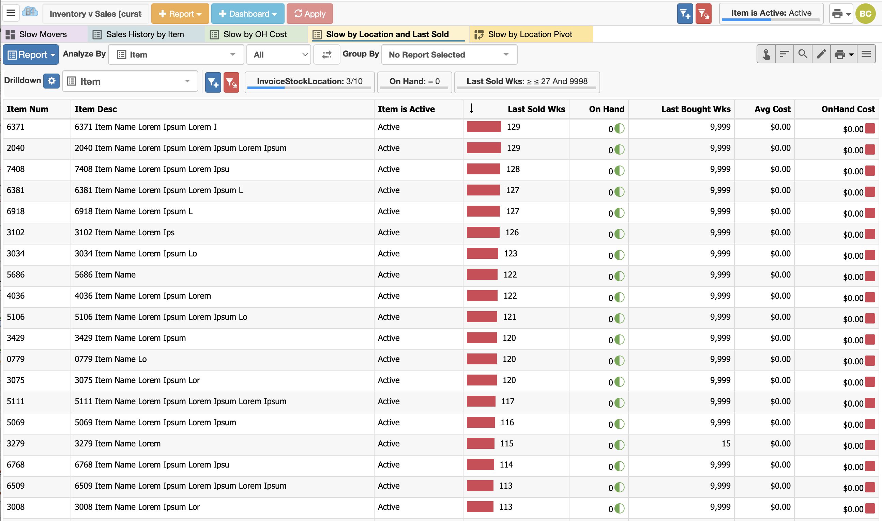Click Active status in row 3008
Screen dimensions: 882x521
389,507
